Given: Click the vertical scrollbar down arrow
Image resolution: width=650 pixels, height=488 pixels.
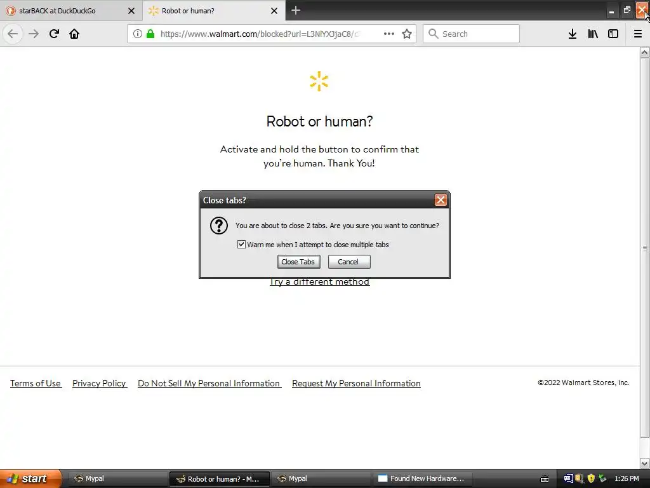Looking at the screenshot, I should pos(644,463).
